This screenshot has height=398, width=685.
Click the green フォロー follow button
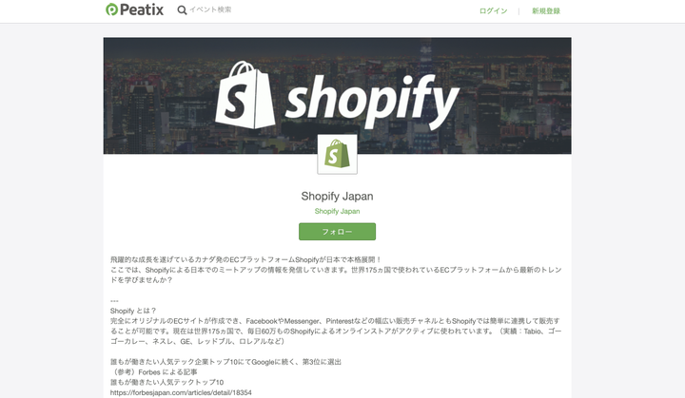[337, 232]
